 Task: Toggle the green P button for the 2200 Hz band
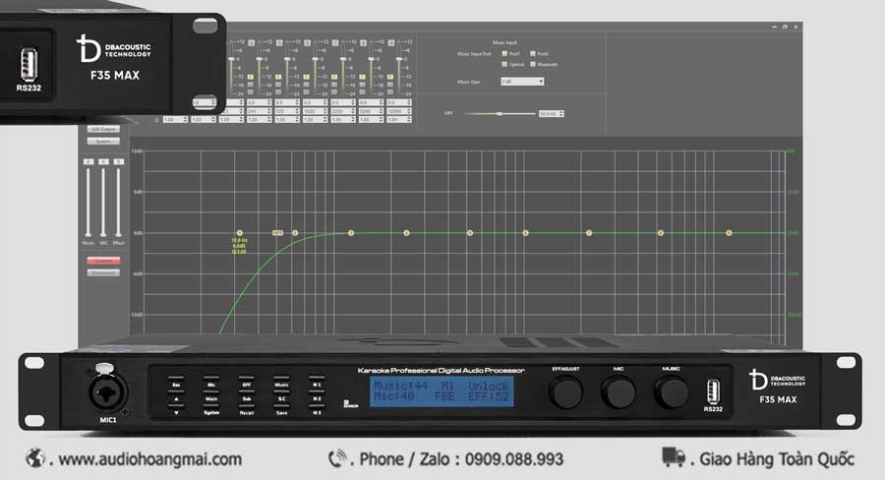334,77
